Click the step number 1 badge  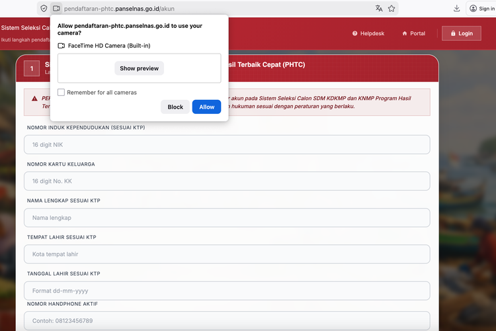pyautogui.click(x=31, y=68)
